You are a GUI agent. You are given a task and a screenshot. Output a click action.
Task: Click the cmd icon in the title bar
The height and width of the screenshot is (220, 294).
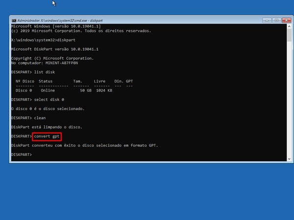point(14,21)
